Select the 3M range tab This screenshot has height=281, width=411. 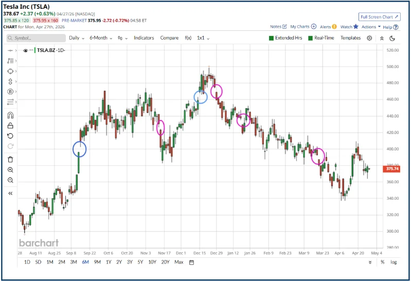[x=74, y=262]
